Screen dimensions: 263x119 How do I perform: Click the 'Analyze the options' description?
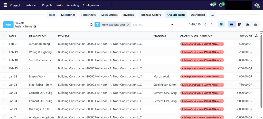[42, 117]
